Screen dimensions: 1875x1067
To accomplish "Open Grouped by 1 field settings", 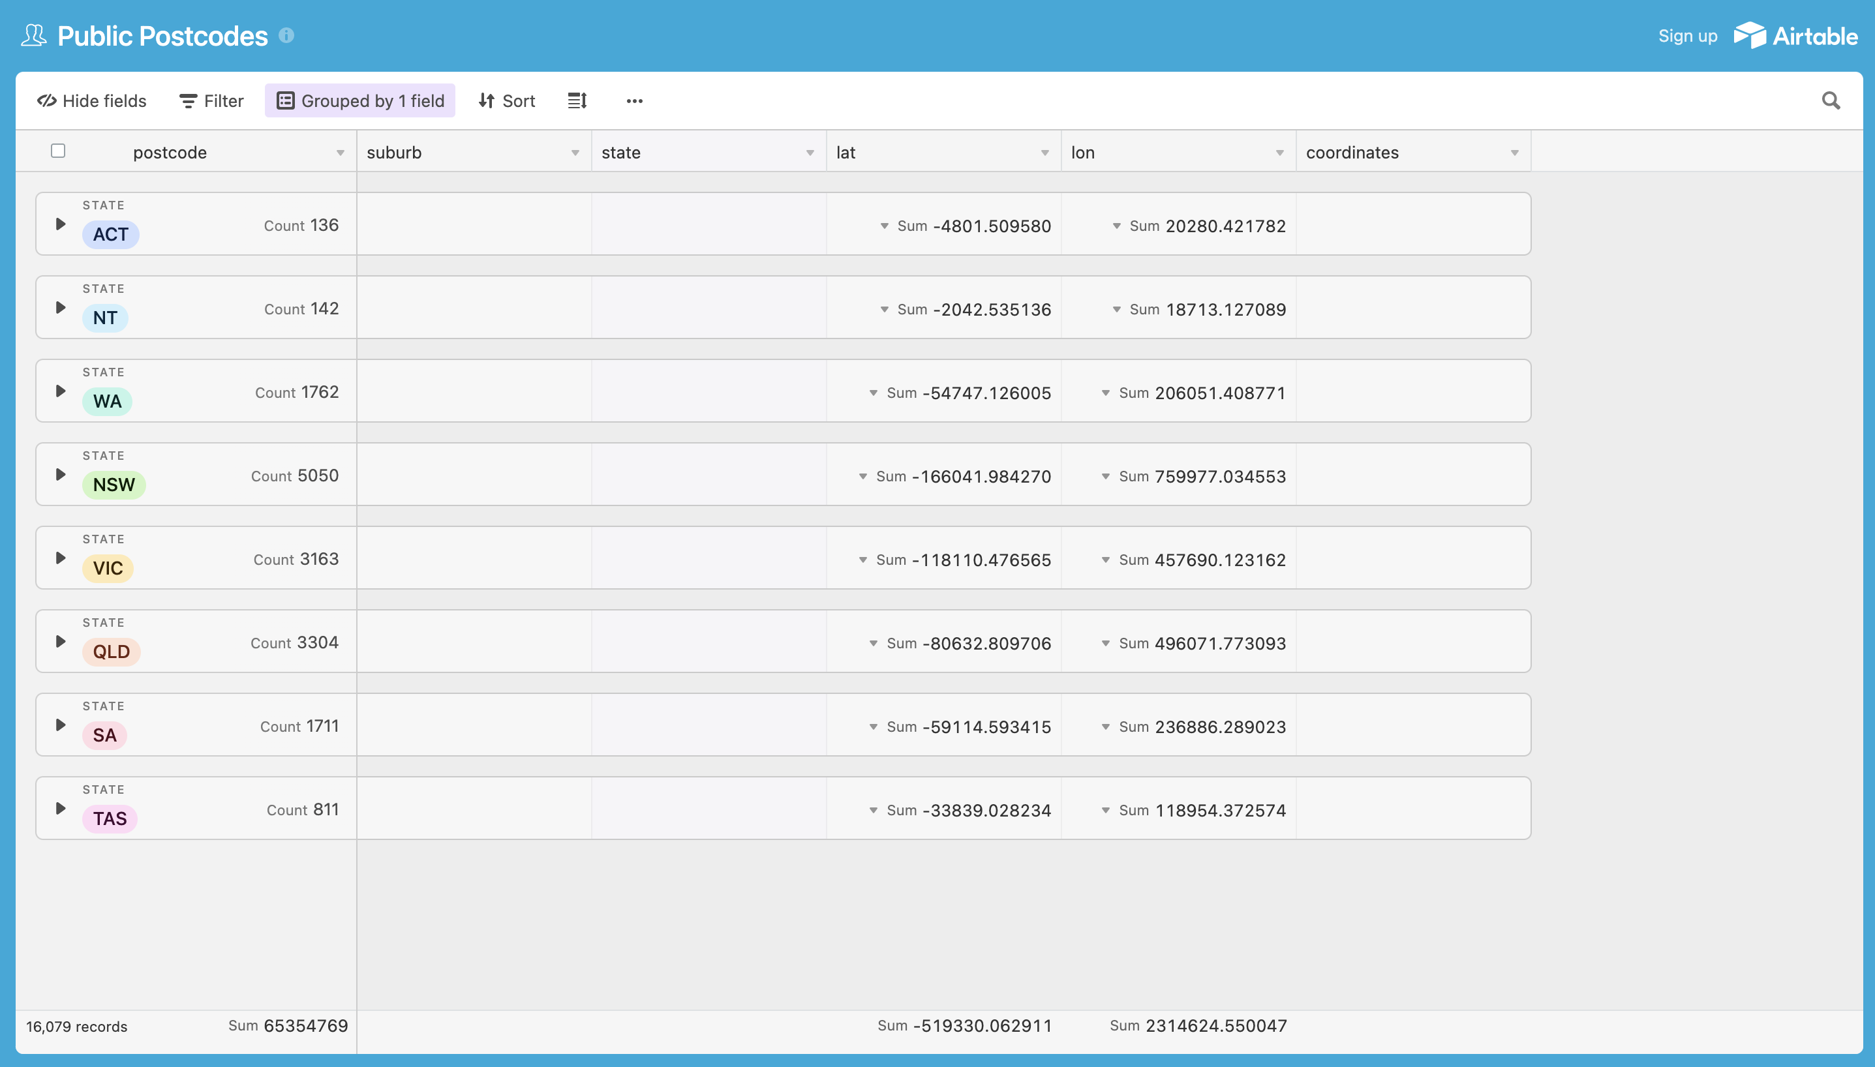I will click(x=360, y=100).
